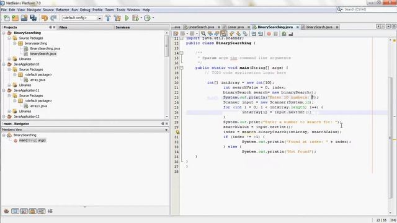The height and width of the screenshot is (223, 397).
Task: Minimize the Projects panel button
Action: (50, 27)
